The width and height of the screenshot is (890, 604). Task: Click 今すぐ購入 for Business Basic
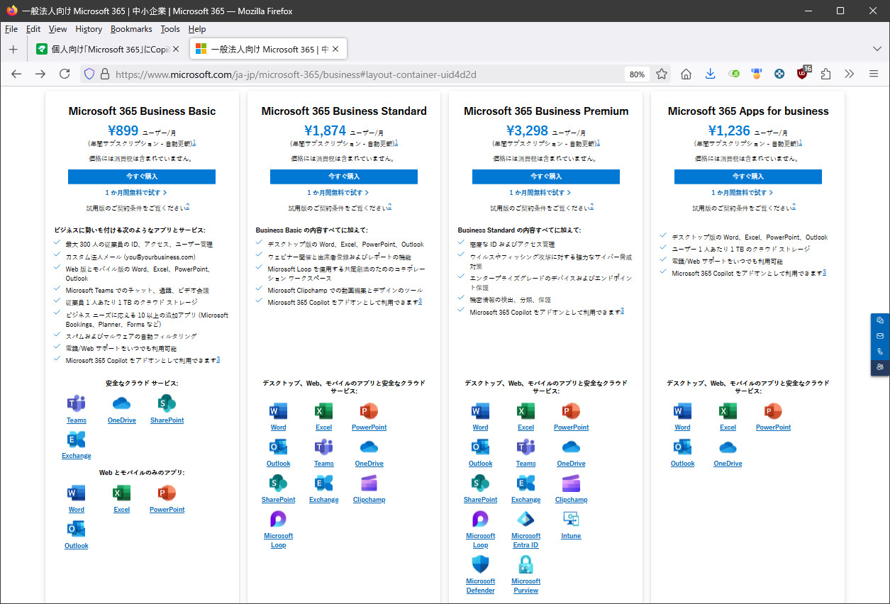coord(142,177)
